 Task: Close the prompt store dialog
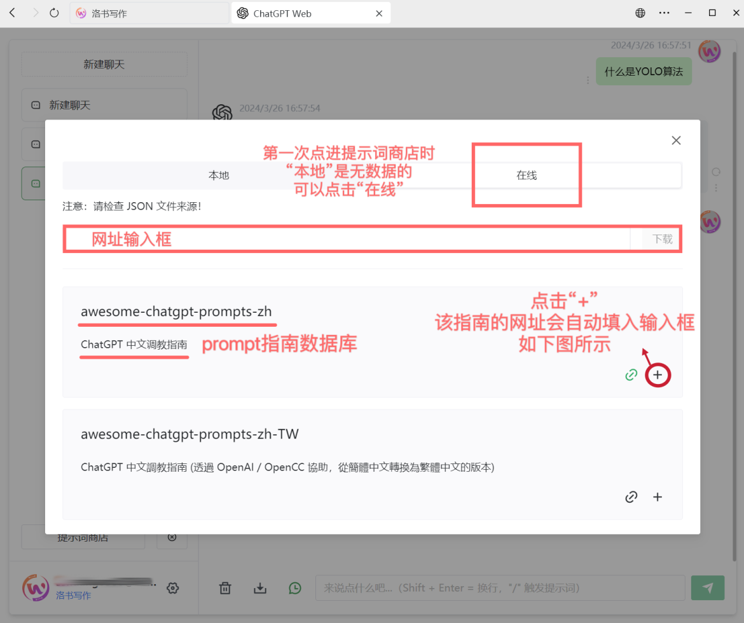(676, 140)
